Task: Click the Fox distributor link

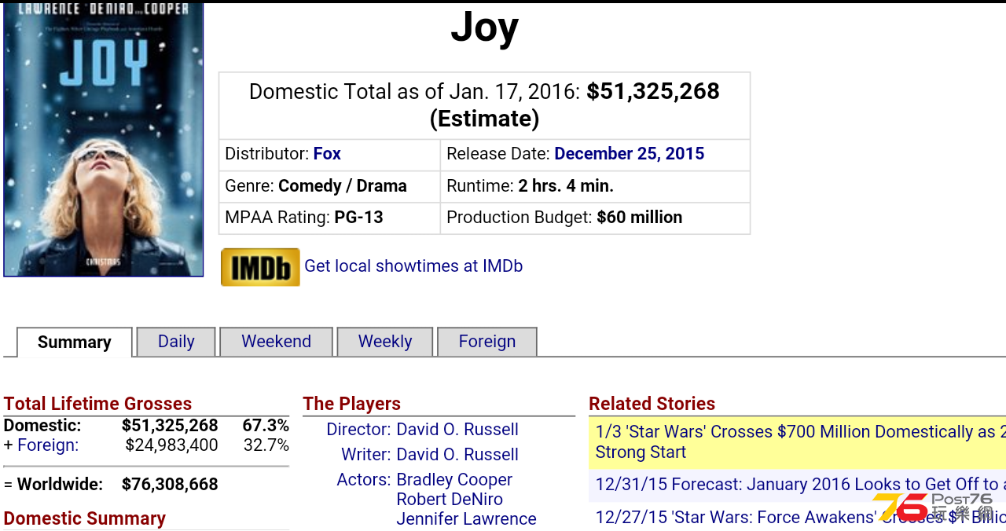Action: (327, 154)
